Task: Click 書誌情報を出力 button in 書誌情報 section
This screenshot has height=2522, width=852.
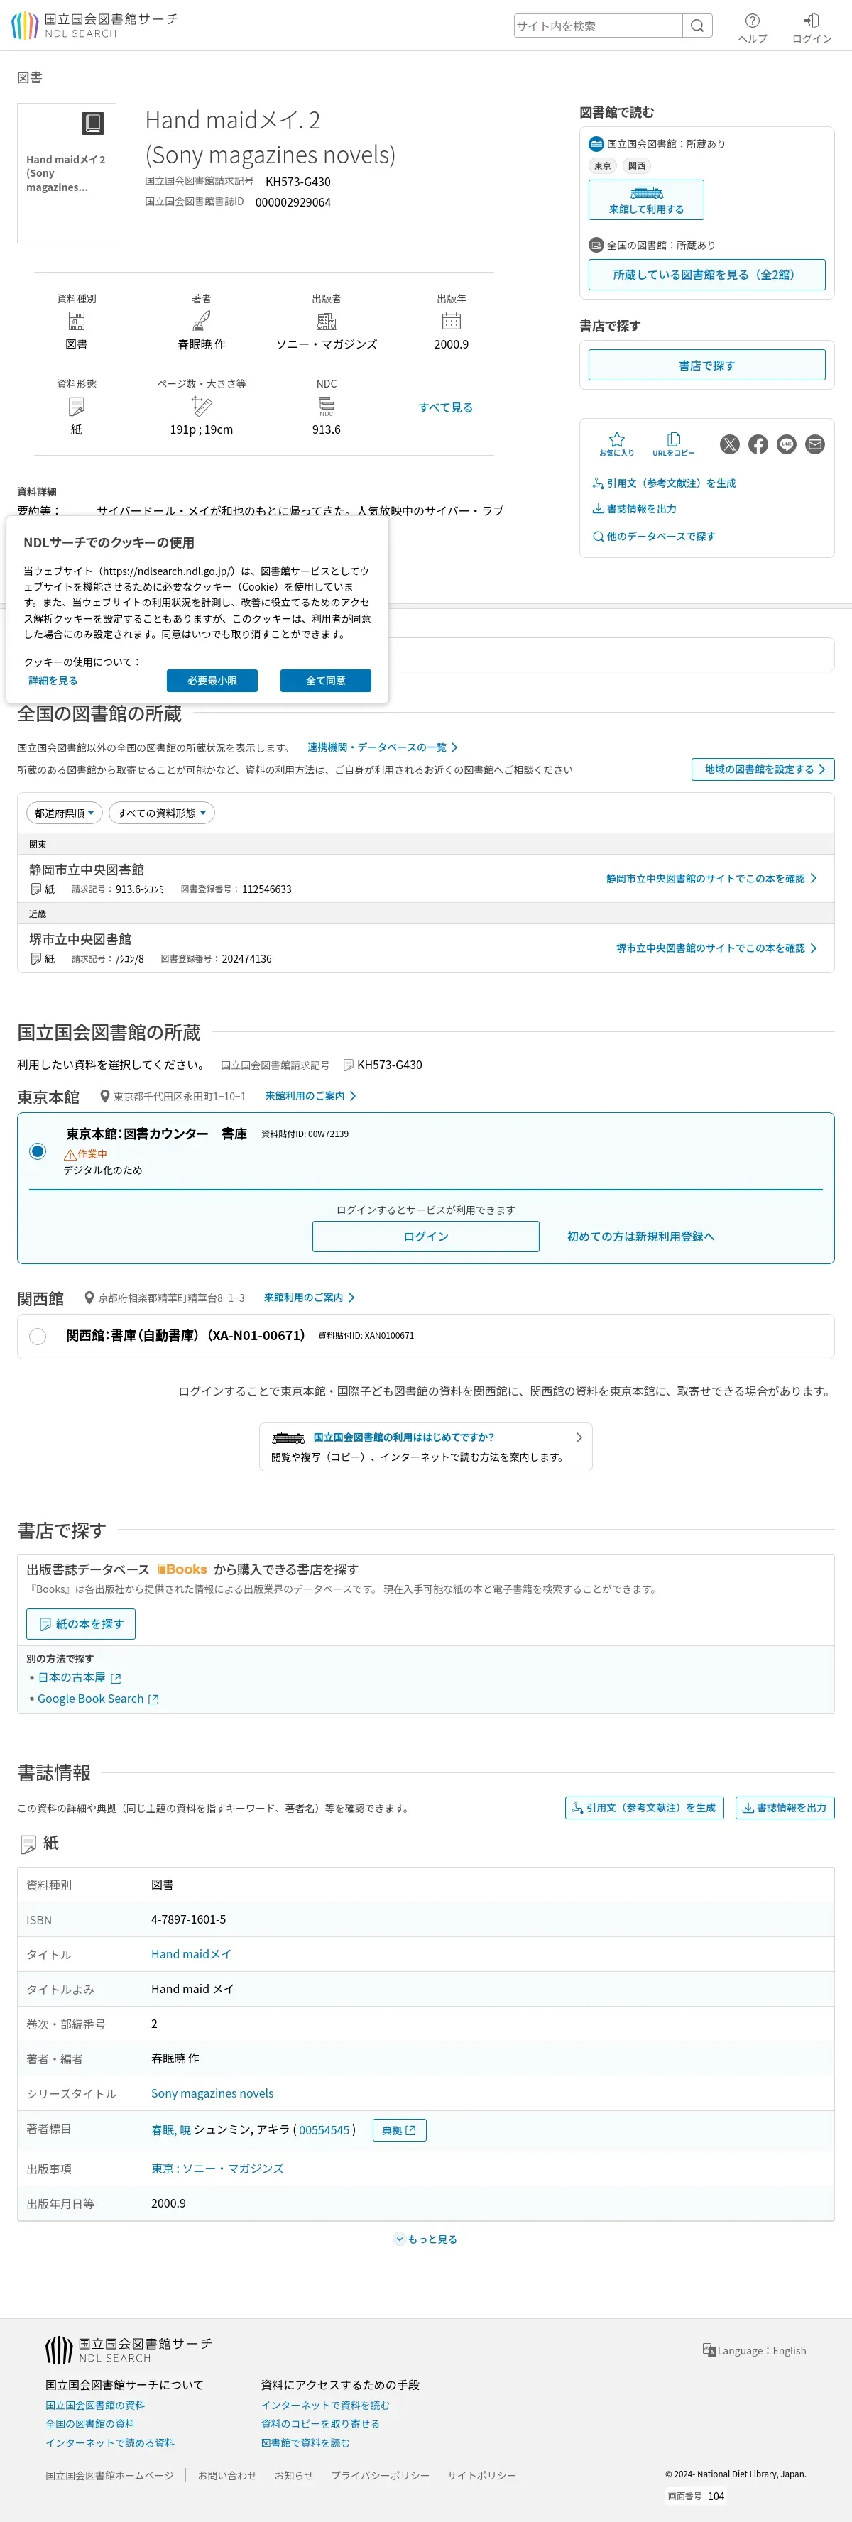Action: [785, 1807]
